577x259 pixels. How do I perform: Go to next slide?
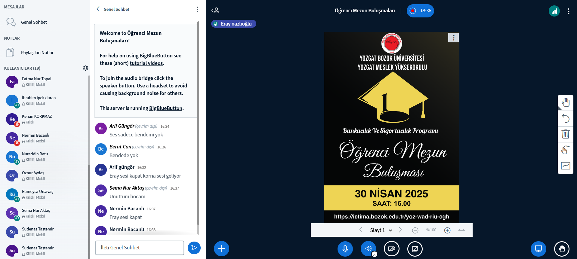(400, 230)
